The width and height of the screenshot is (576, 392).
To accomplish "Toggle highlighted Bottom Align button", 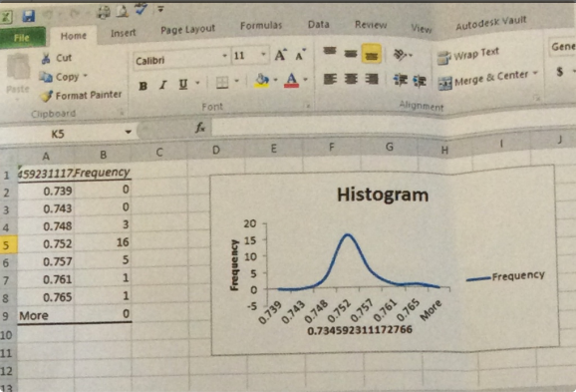I will tap(371, 54).
